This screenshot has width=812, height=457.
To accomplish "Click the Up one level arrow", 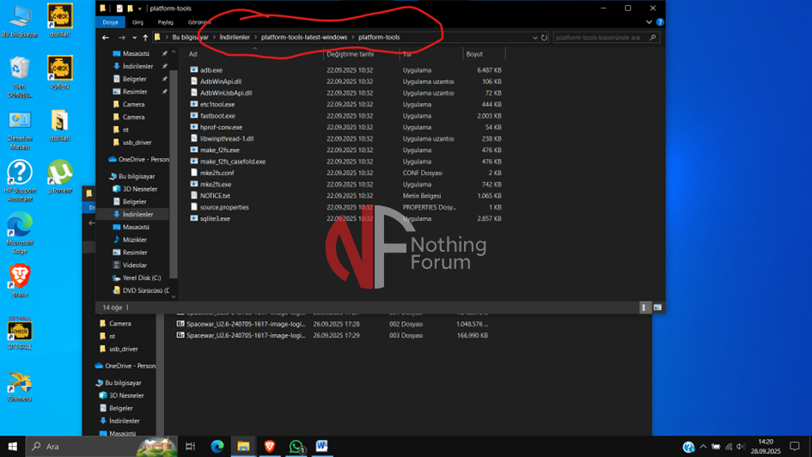I will tap(145, 38).
